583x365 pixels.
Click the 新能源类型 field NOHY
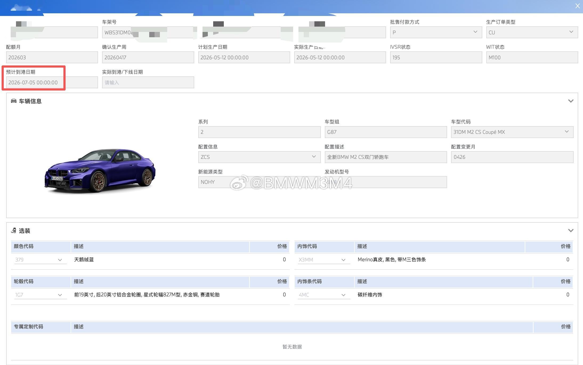(x=259, y=182)
